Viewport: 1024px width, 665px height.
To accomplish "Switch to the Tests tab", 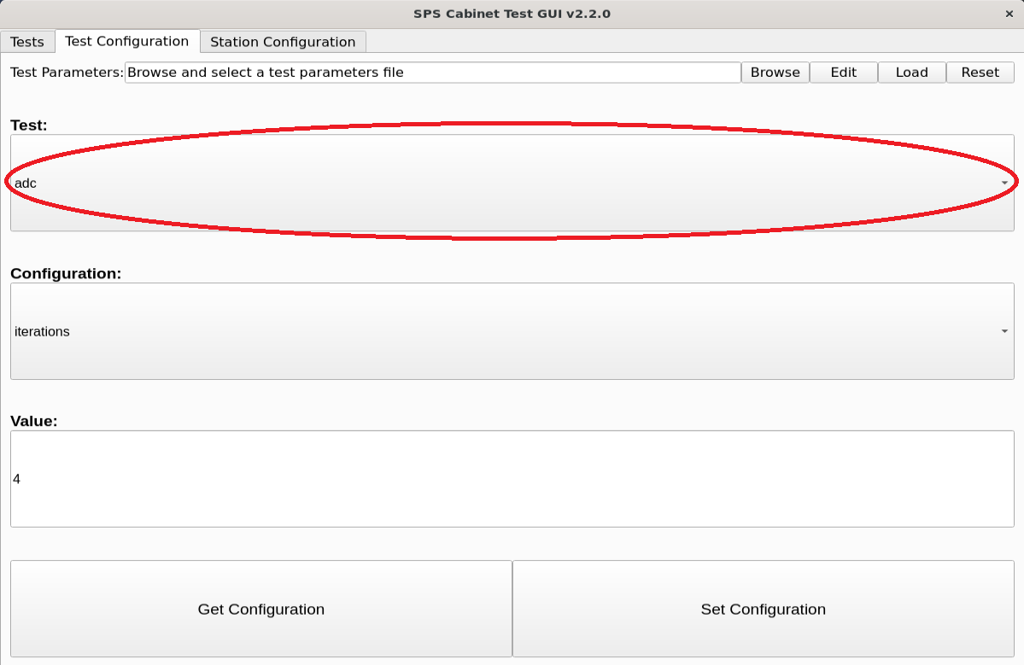I will [27, 41].
